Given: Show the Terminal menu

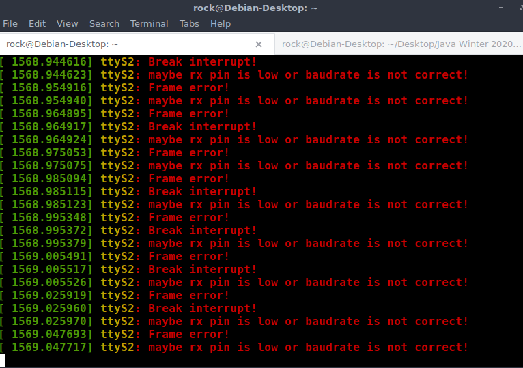Looking at the screenshot, I should pyautogui.click(x=149, y=23).
